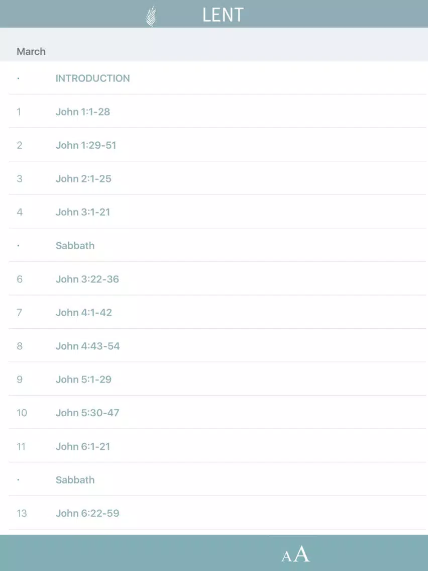The image size is (428, 571).
Task: Tap the John 4:43-54 reading
Action: [218, 346]
